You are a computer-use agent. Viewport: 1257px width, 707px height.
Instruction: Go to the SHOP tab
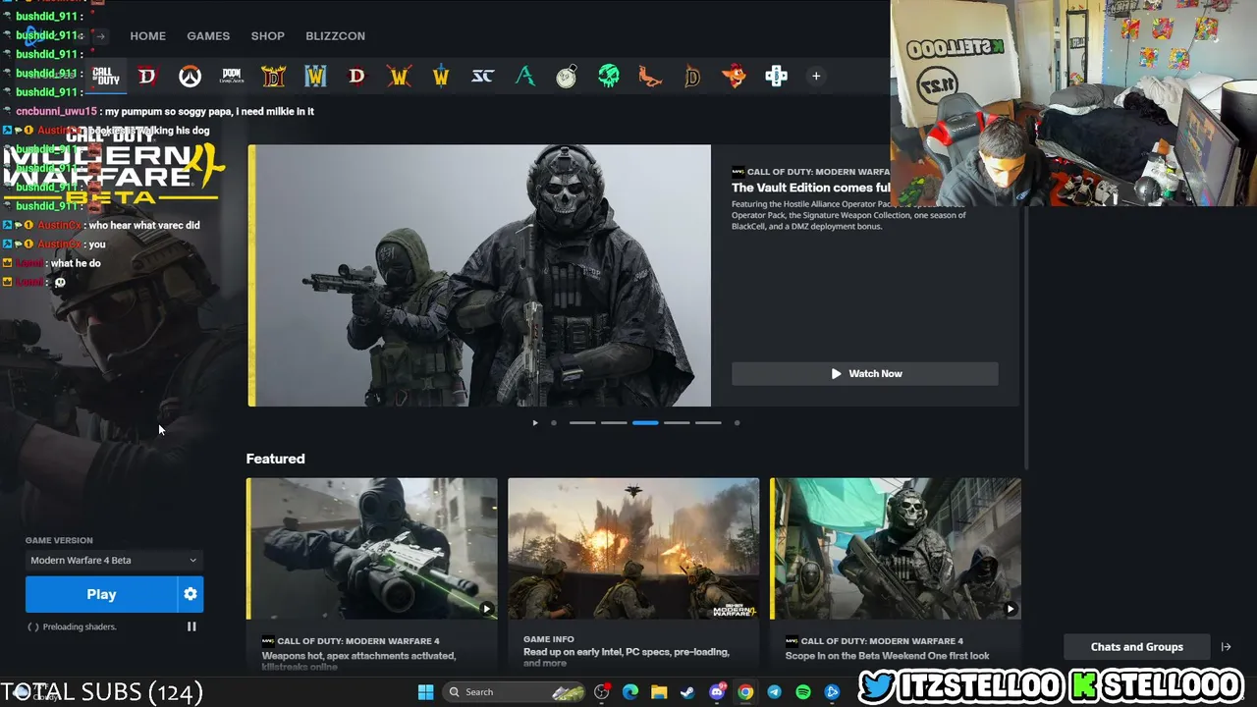[267, 36]
